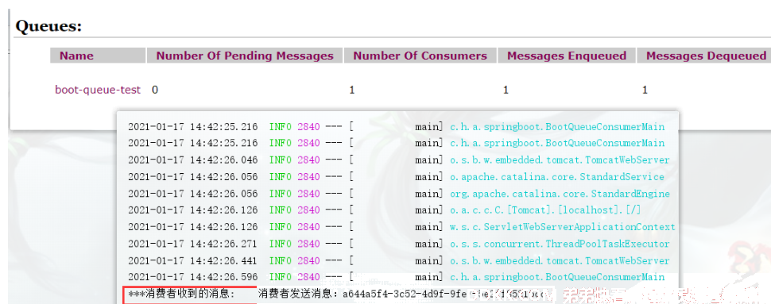The width and height of the screenshot is (771, 304).
Task: Click the Queues: page heading
Action: tap(48, 26)
